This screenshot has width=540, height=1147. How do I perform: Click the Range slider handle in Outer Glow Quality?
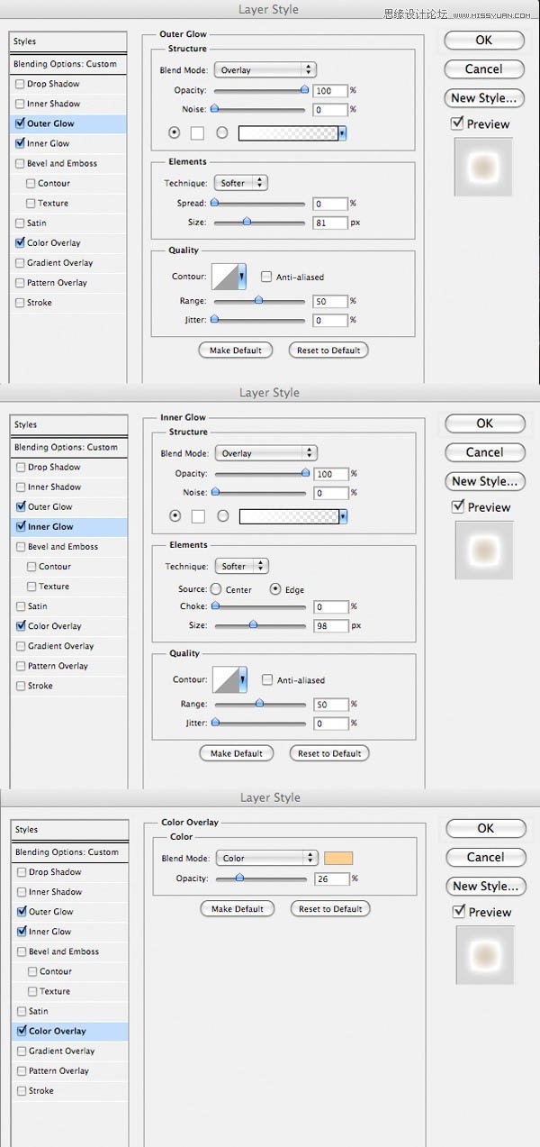(x=258, y=299)
